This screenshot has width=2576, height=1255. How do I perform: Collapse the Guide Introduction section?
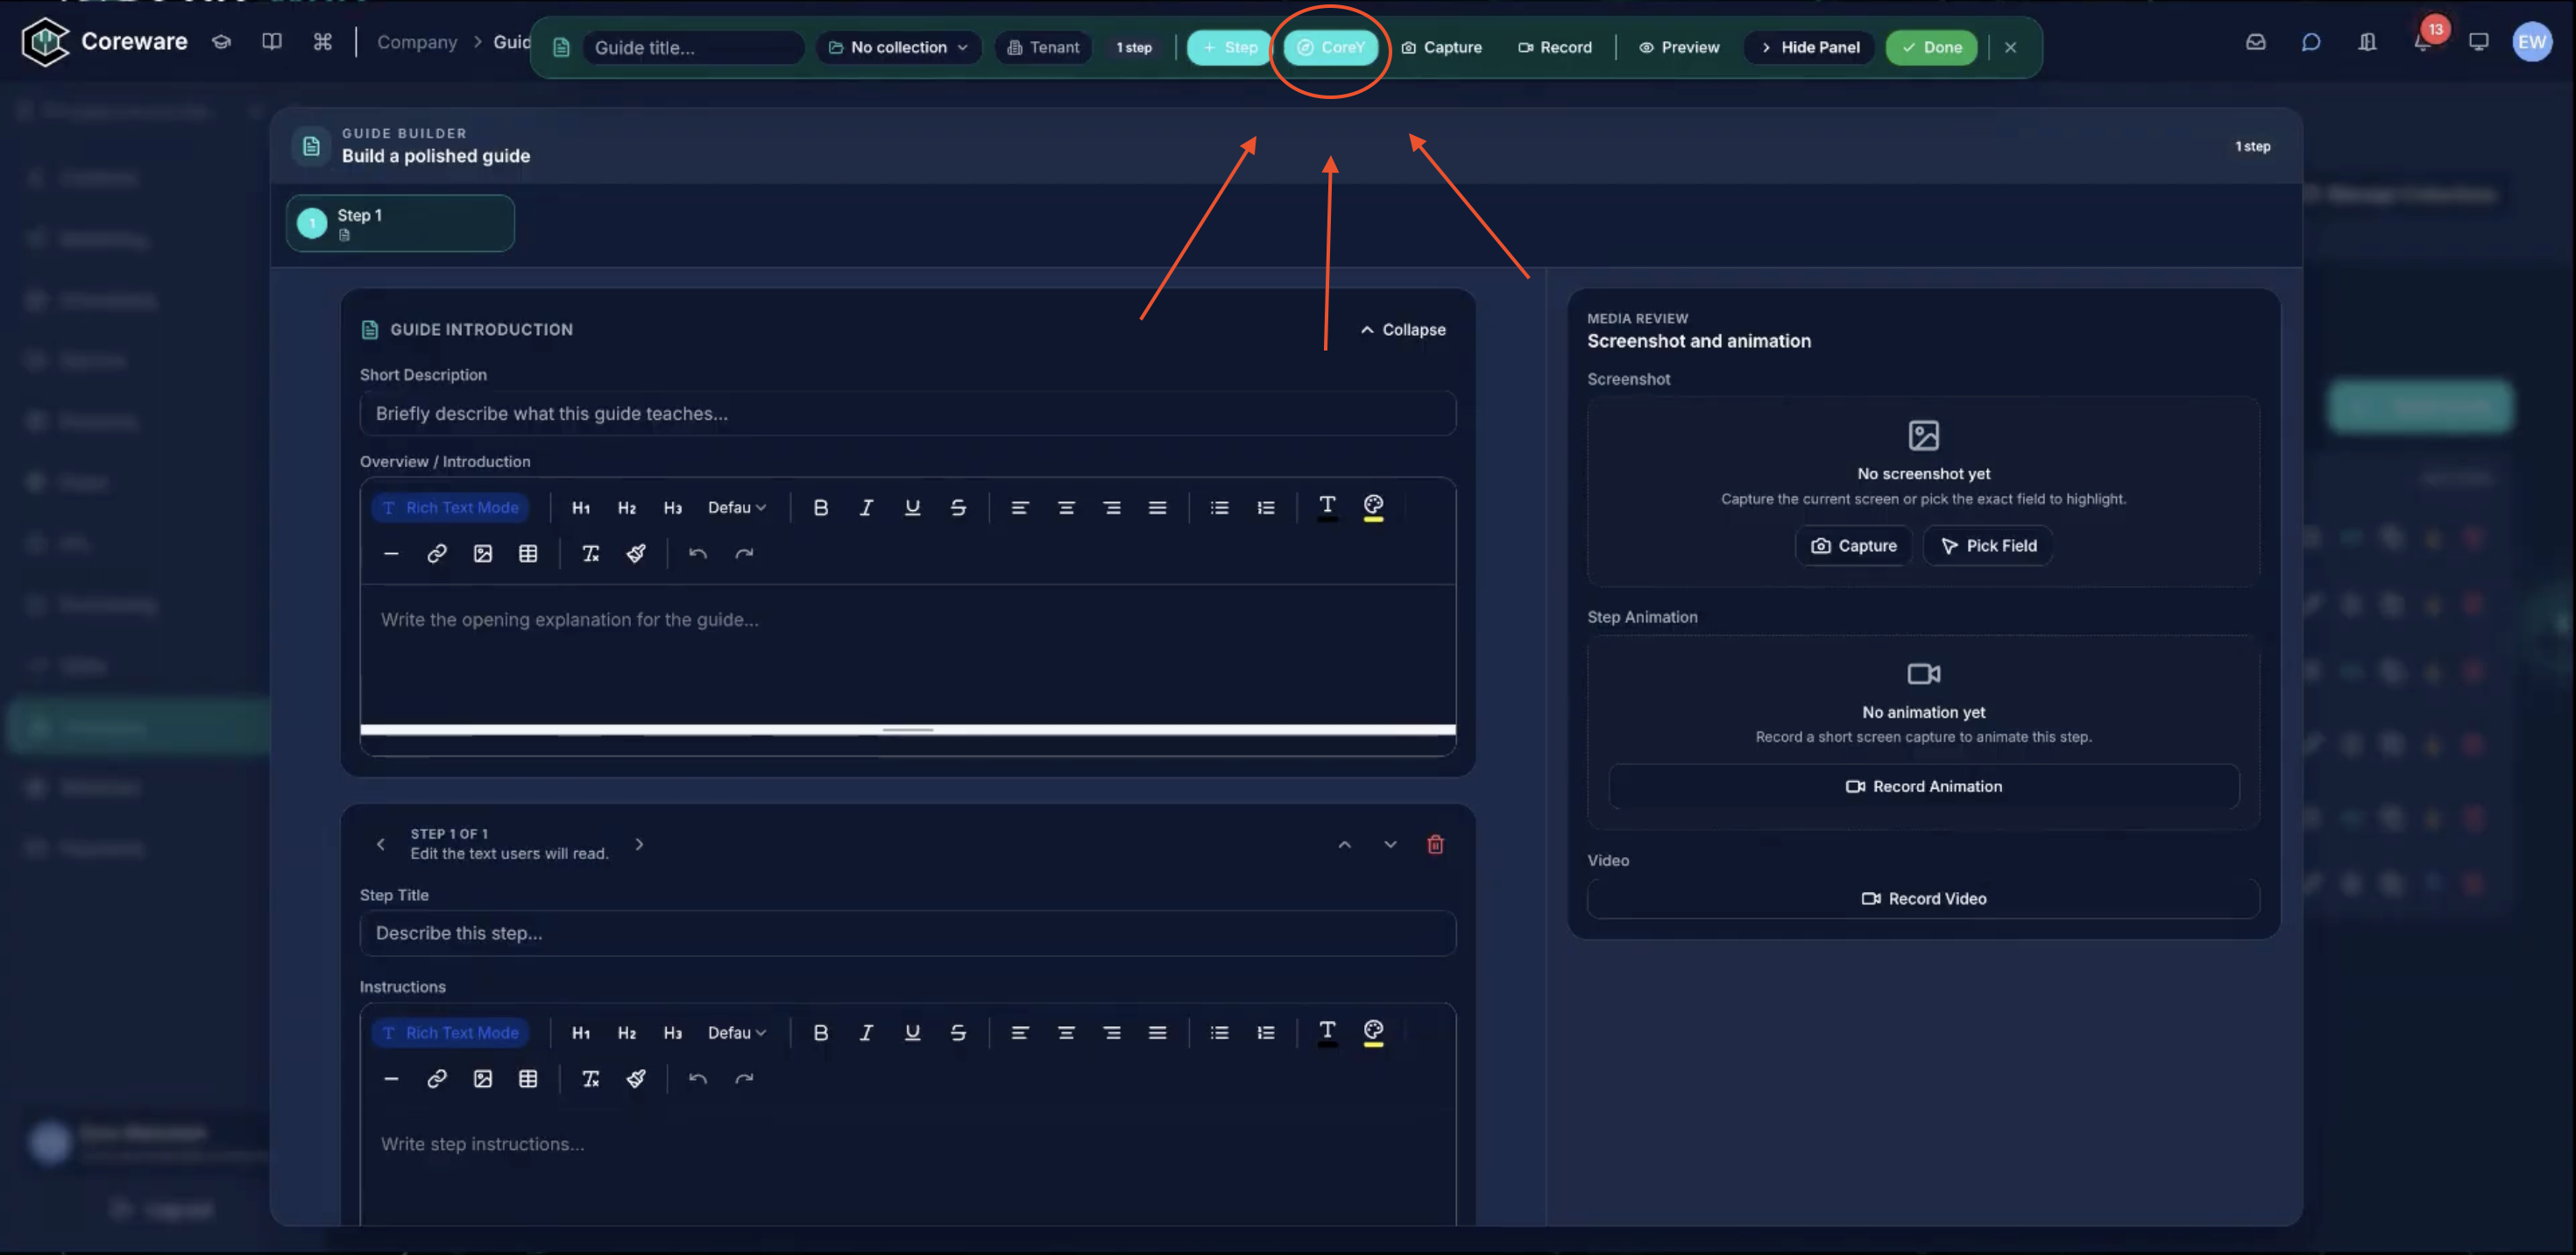point(1403,330)
